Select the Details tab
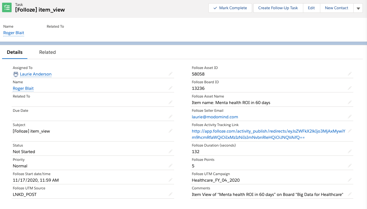 tap(15, 52)
